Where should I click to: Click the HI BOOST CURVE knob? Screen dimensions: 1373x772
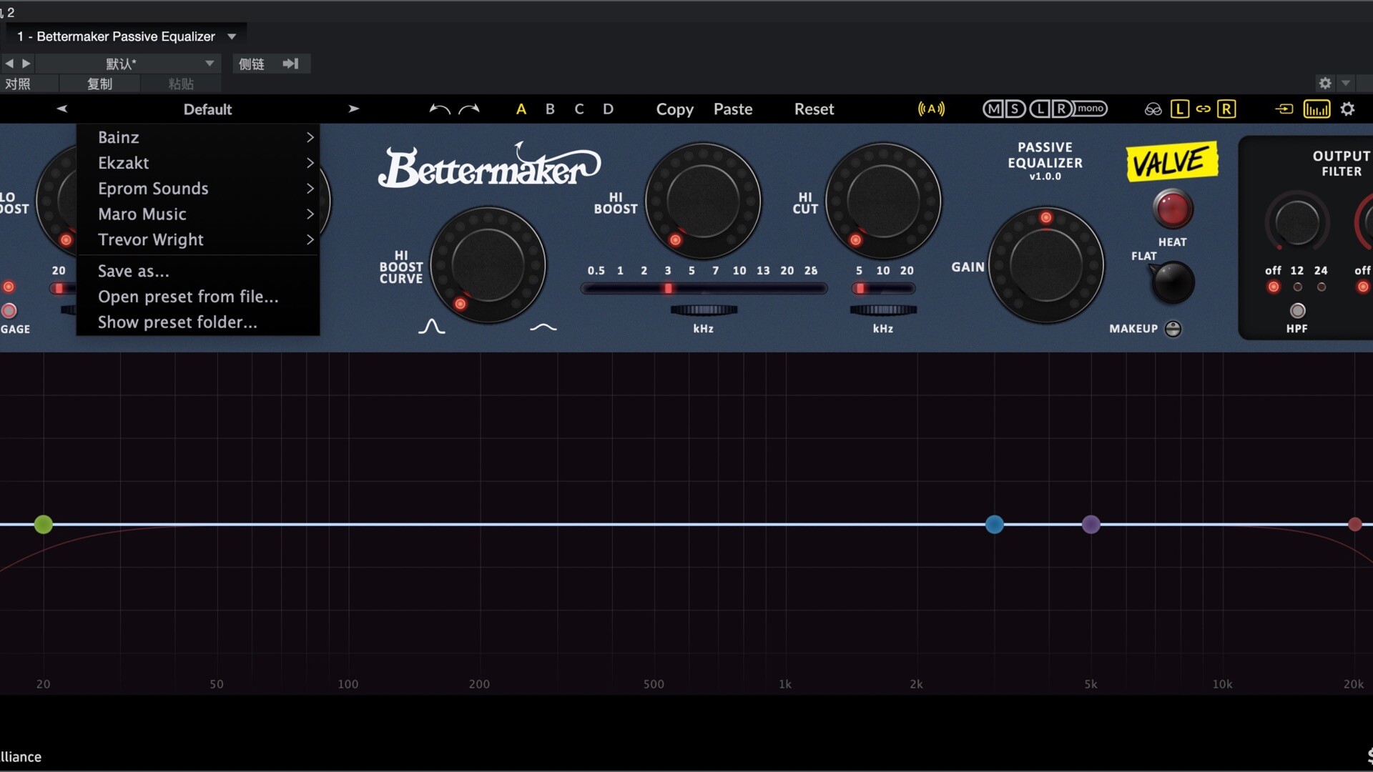point(488,265)
